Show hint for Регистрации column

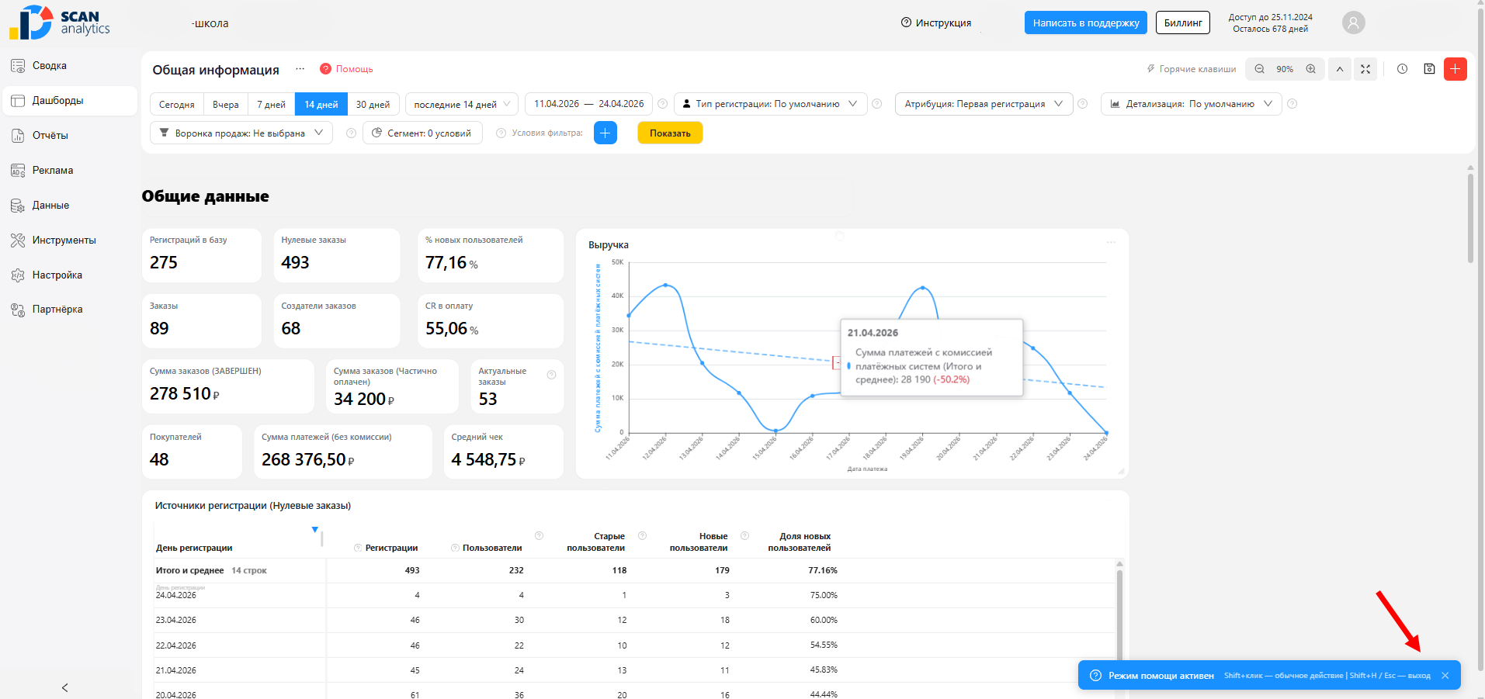358,548
